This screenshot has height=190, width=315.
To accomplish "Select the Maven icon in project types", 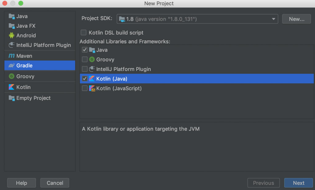I will tap(12, 56).
